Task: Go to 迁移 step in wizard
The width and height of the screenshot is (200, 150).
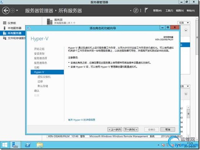Action: 40,81
